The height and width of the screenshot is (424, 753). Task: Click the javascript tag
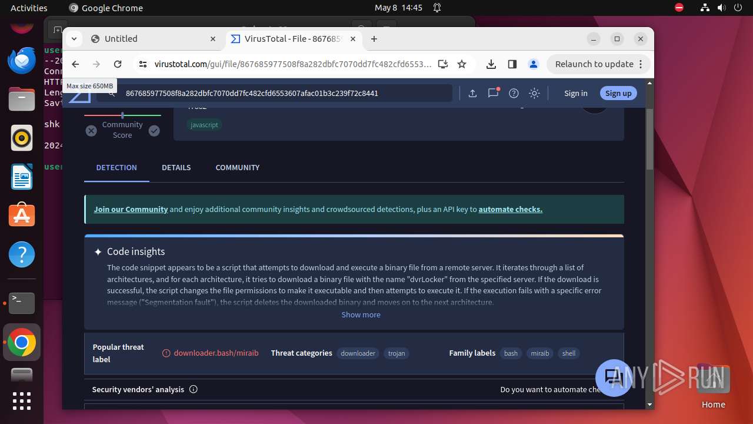click(x=205, y=125)
